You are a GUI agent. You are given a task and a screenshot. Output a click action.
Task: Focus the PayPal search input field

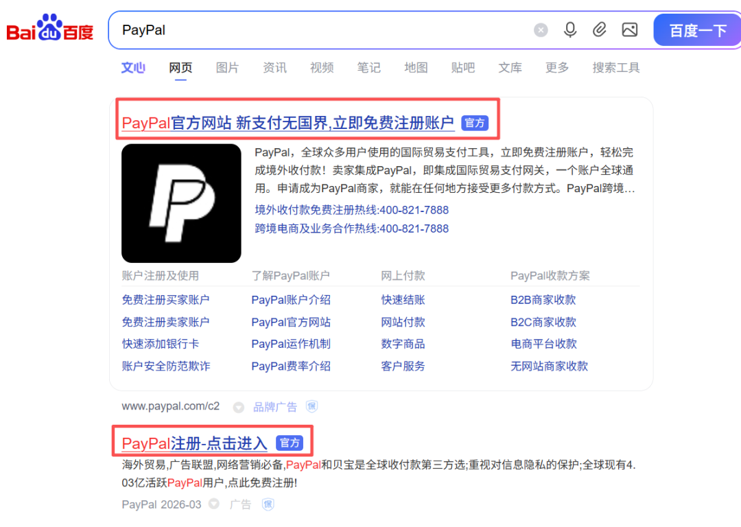tap(321, 30)
